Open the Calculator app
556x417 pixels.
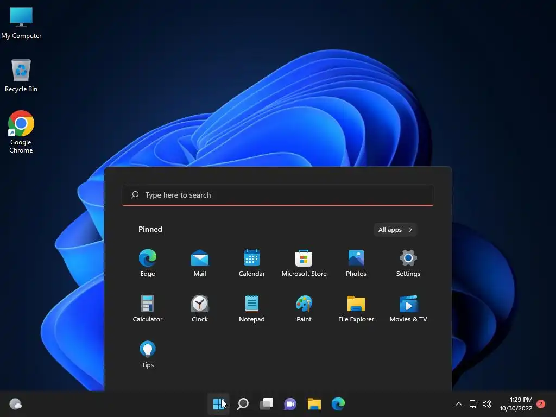[148, 308]
